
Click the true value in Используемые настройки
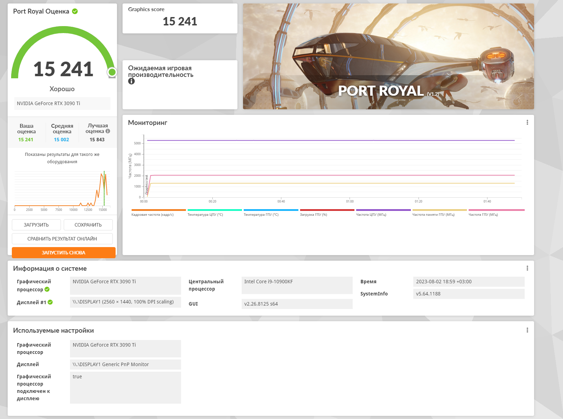(125, 388)
